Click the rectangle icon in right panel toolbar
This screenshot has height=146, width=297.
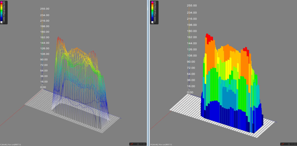coord(295,144)
